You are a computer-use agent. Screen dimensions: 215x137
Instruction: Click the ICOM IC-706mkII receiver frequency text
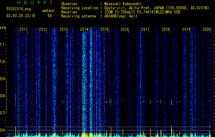point(142,12)
